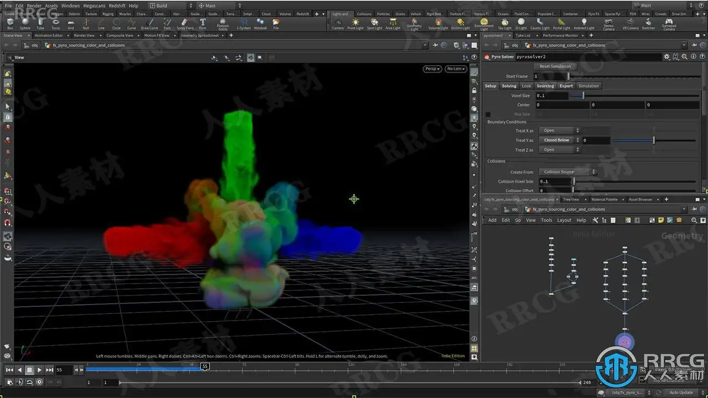Switch to the Solving tab
Image resolution: width=708 pixels, height=398 pixels.
(509, 86)
